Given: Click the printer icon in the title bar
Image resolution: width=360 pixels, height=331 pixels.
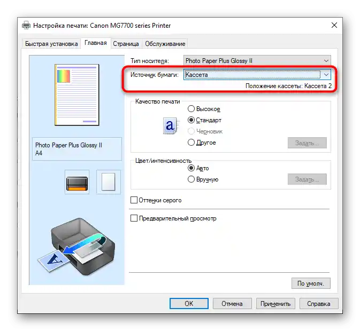Looking at the screenshot, I should tap(26, 25).
